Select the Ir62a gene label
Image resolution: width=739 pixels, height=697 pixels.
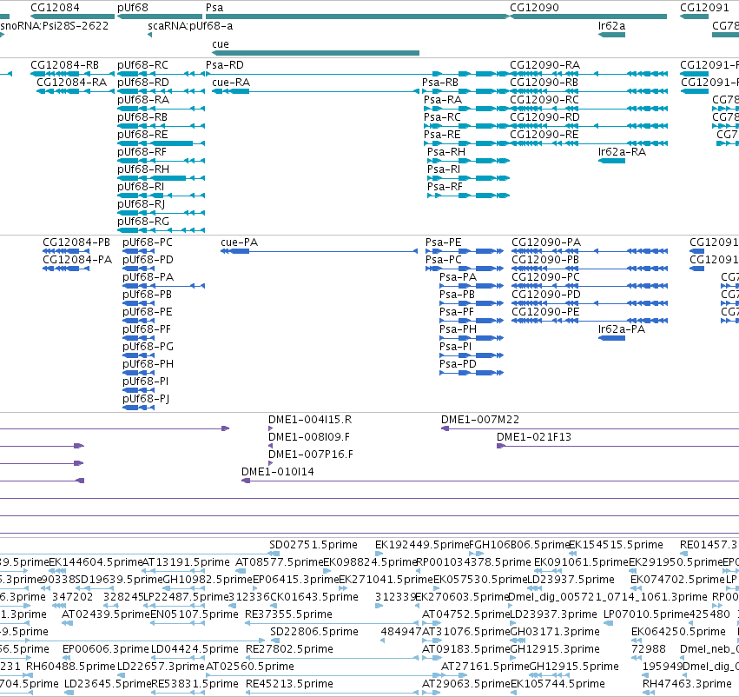(x=611, y=25)
